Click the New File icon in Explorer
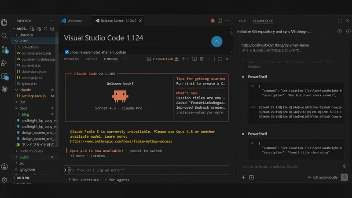Screen dimensions: 352x198 tap(32, 29)
